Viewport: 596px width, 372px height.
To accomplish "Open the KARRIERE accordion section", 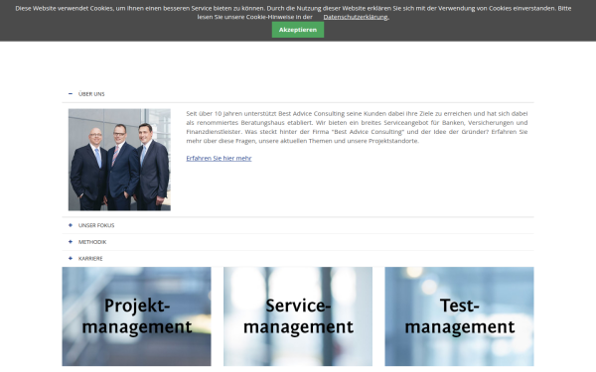I will [x=90, y=259].
